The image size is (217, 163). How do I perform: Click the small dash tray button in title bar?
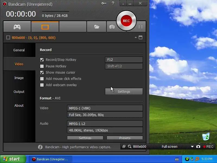click(123, 3)
